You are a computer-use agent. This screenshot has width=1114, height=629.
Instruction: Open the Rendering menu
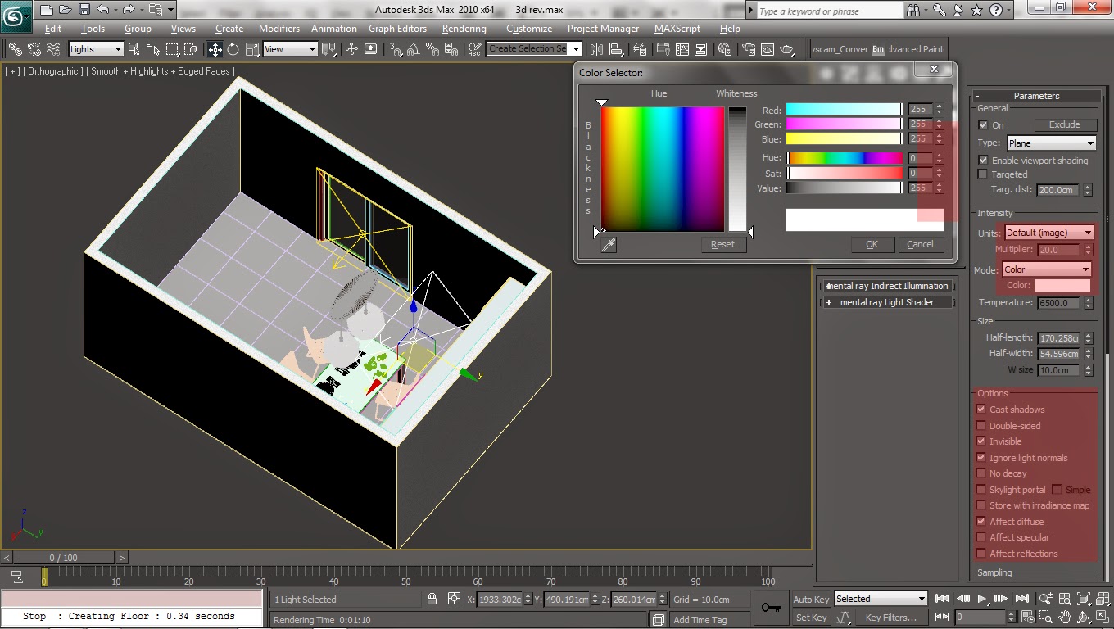tap(464, 29)
